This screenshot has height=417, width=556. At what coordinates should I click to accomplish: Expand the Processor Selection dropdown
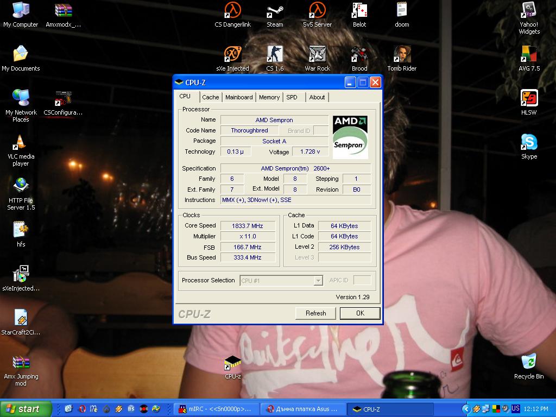318,281
